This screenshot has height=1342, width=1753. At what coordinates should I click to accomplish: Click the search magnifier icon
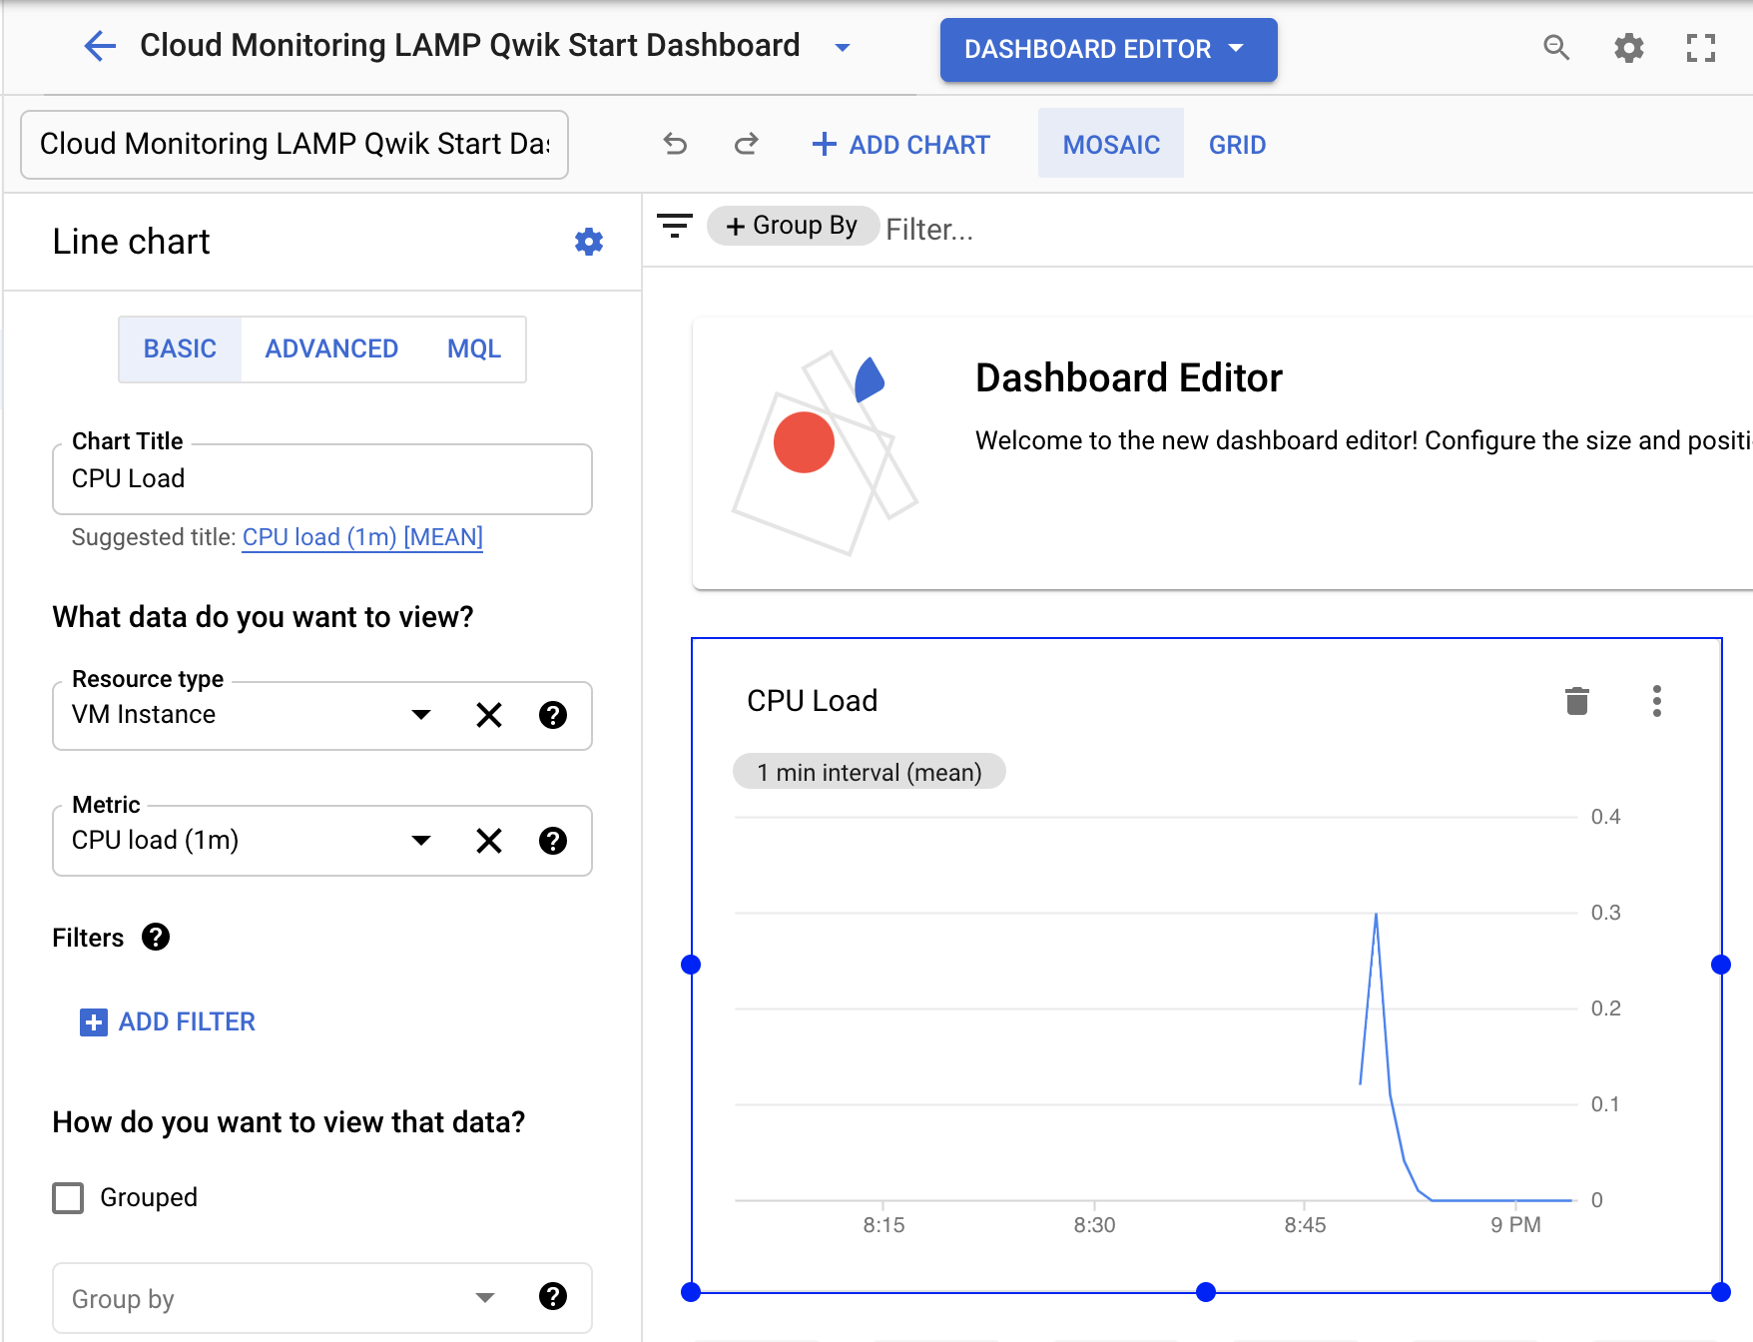click(x=1556, y=47)
